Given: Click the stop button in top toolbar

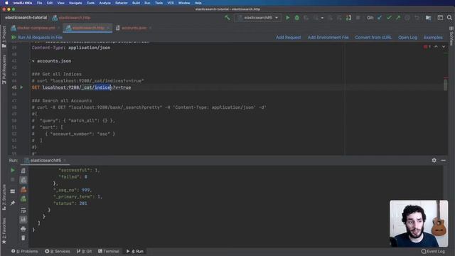Looking at the screenshot, I should point(358,18).
